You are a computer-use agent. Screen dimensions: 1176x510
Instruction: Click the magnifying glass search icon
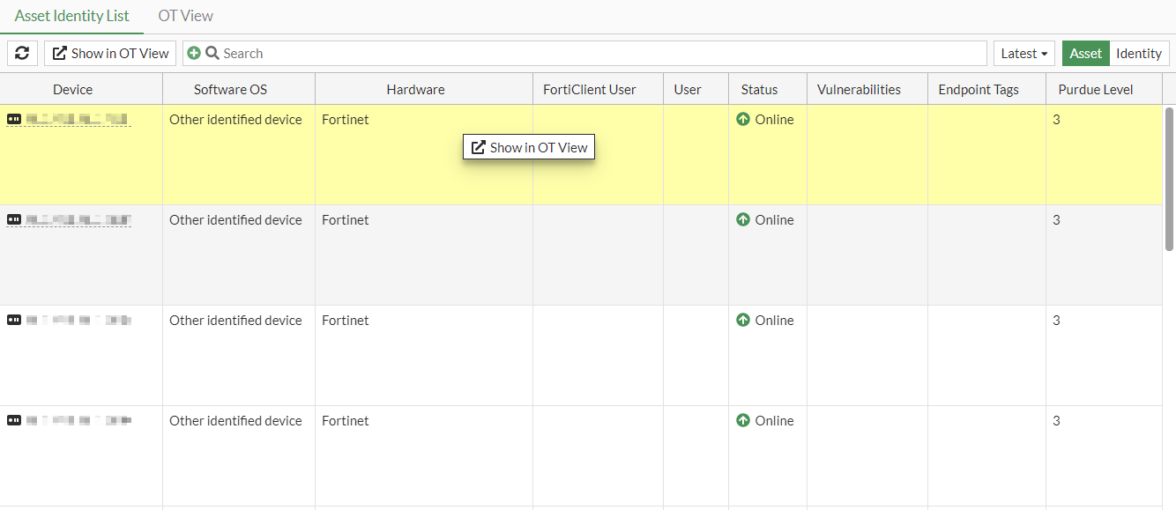click(210, 53)
